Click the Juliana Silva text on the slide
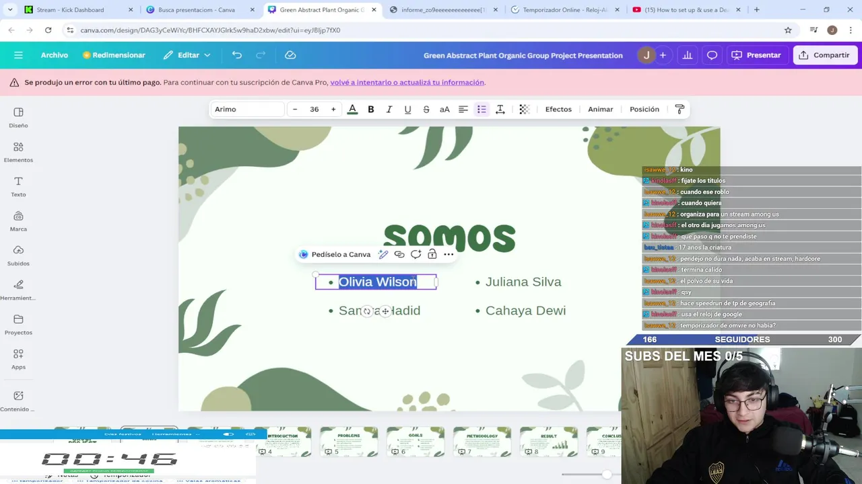The width and height of the screenshot is (862, 484). (523, 282)
